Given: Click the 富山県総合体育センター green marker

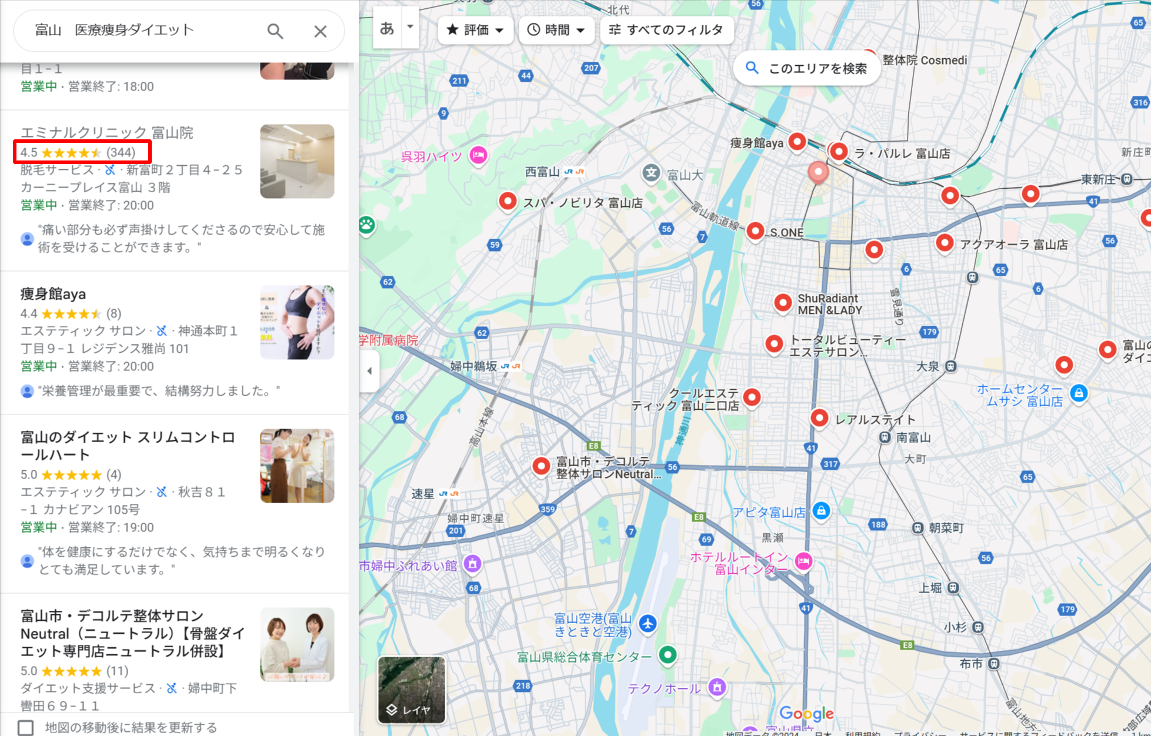Looking at the screenshot, I should click(x=668, y=655).
